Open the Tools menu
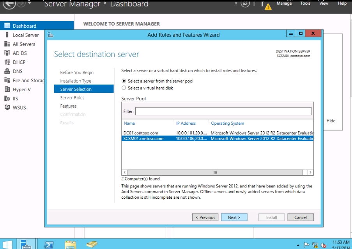The image size is (352, 249). click(305, 3)
